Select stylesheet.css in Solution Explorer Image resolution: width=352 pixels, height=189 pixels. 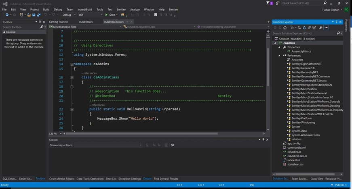point(295,164)
